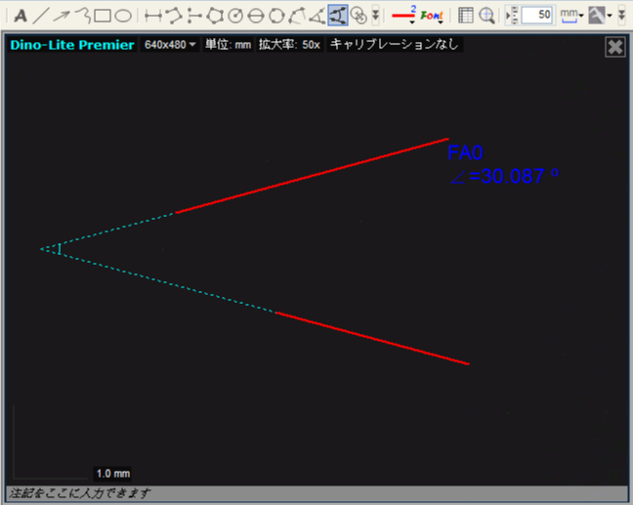Viewport: 633px width, 505px height.
Task: Expand the toolbar overflow at far right
Action: pyautogui.click(x=621, y=16)
